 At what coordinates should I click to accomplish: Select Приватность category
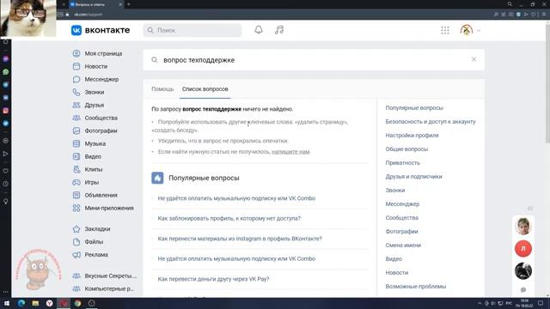point(402,163)
